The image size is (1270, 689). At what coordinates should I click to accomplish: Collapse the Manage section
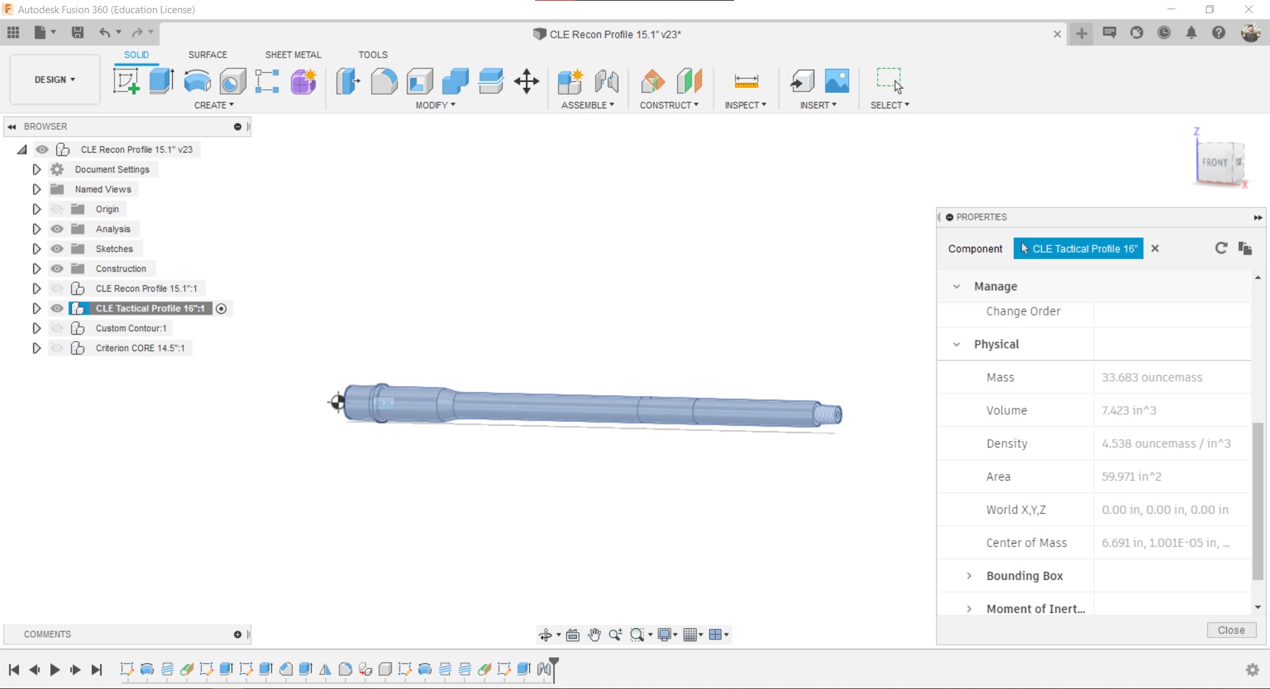click(x=956, y=286)
